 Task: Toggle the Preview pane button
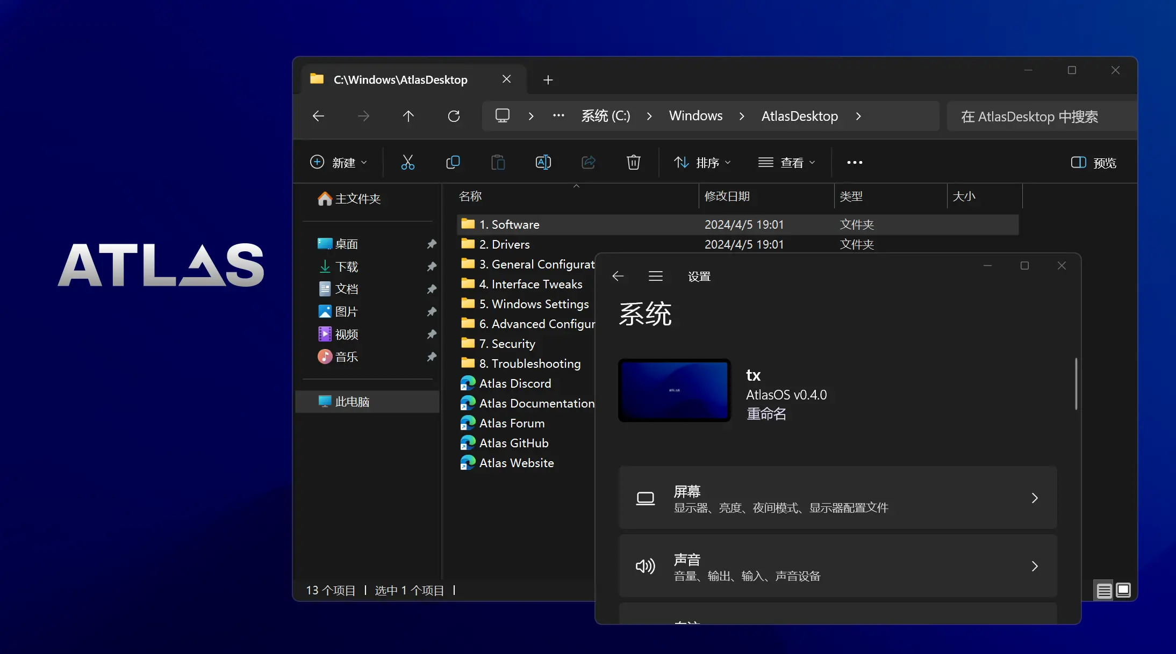(1094, 162)
